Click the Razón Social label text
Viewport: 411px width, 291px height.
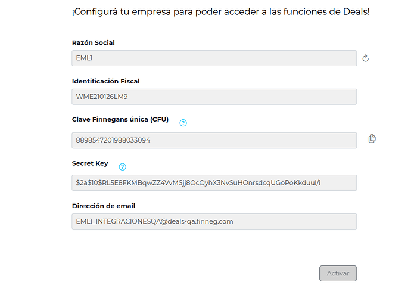[x=93, y=43]
